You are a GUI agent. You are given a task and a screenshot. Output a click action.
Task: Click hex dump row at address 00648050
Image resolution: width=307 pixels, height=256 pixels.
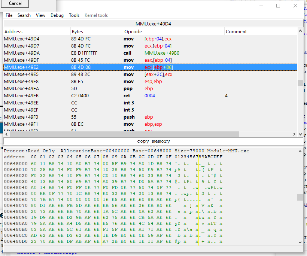tap(112, 194)
